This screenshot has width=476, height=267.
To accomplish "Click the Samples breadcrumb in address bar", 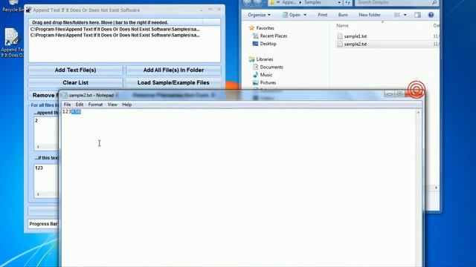I will tap(312, 2).
